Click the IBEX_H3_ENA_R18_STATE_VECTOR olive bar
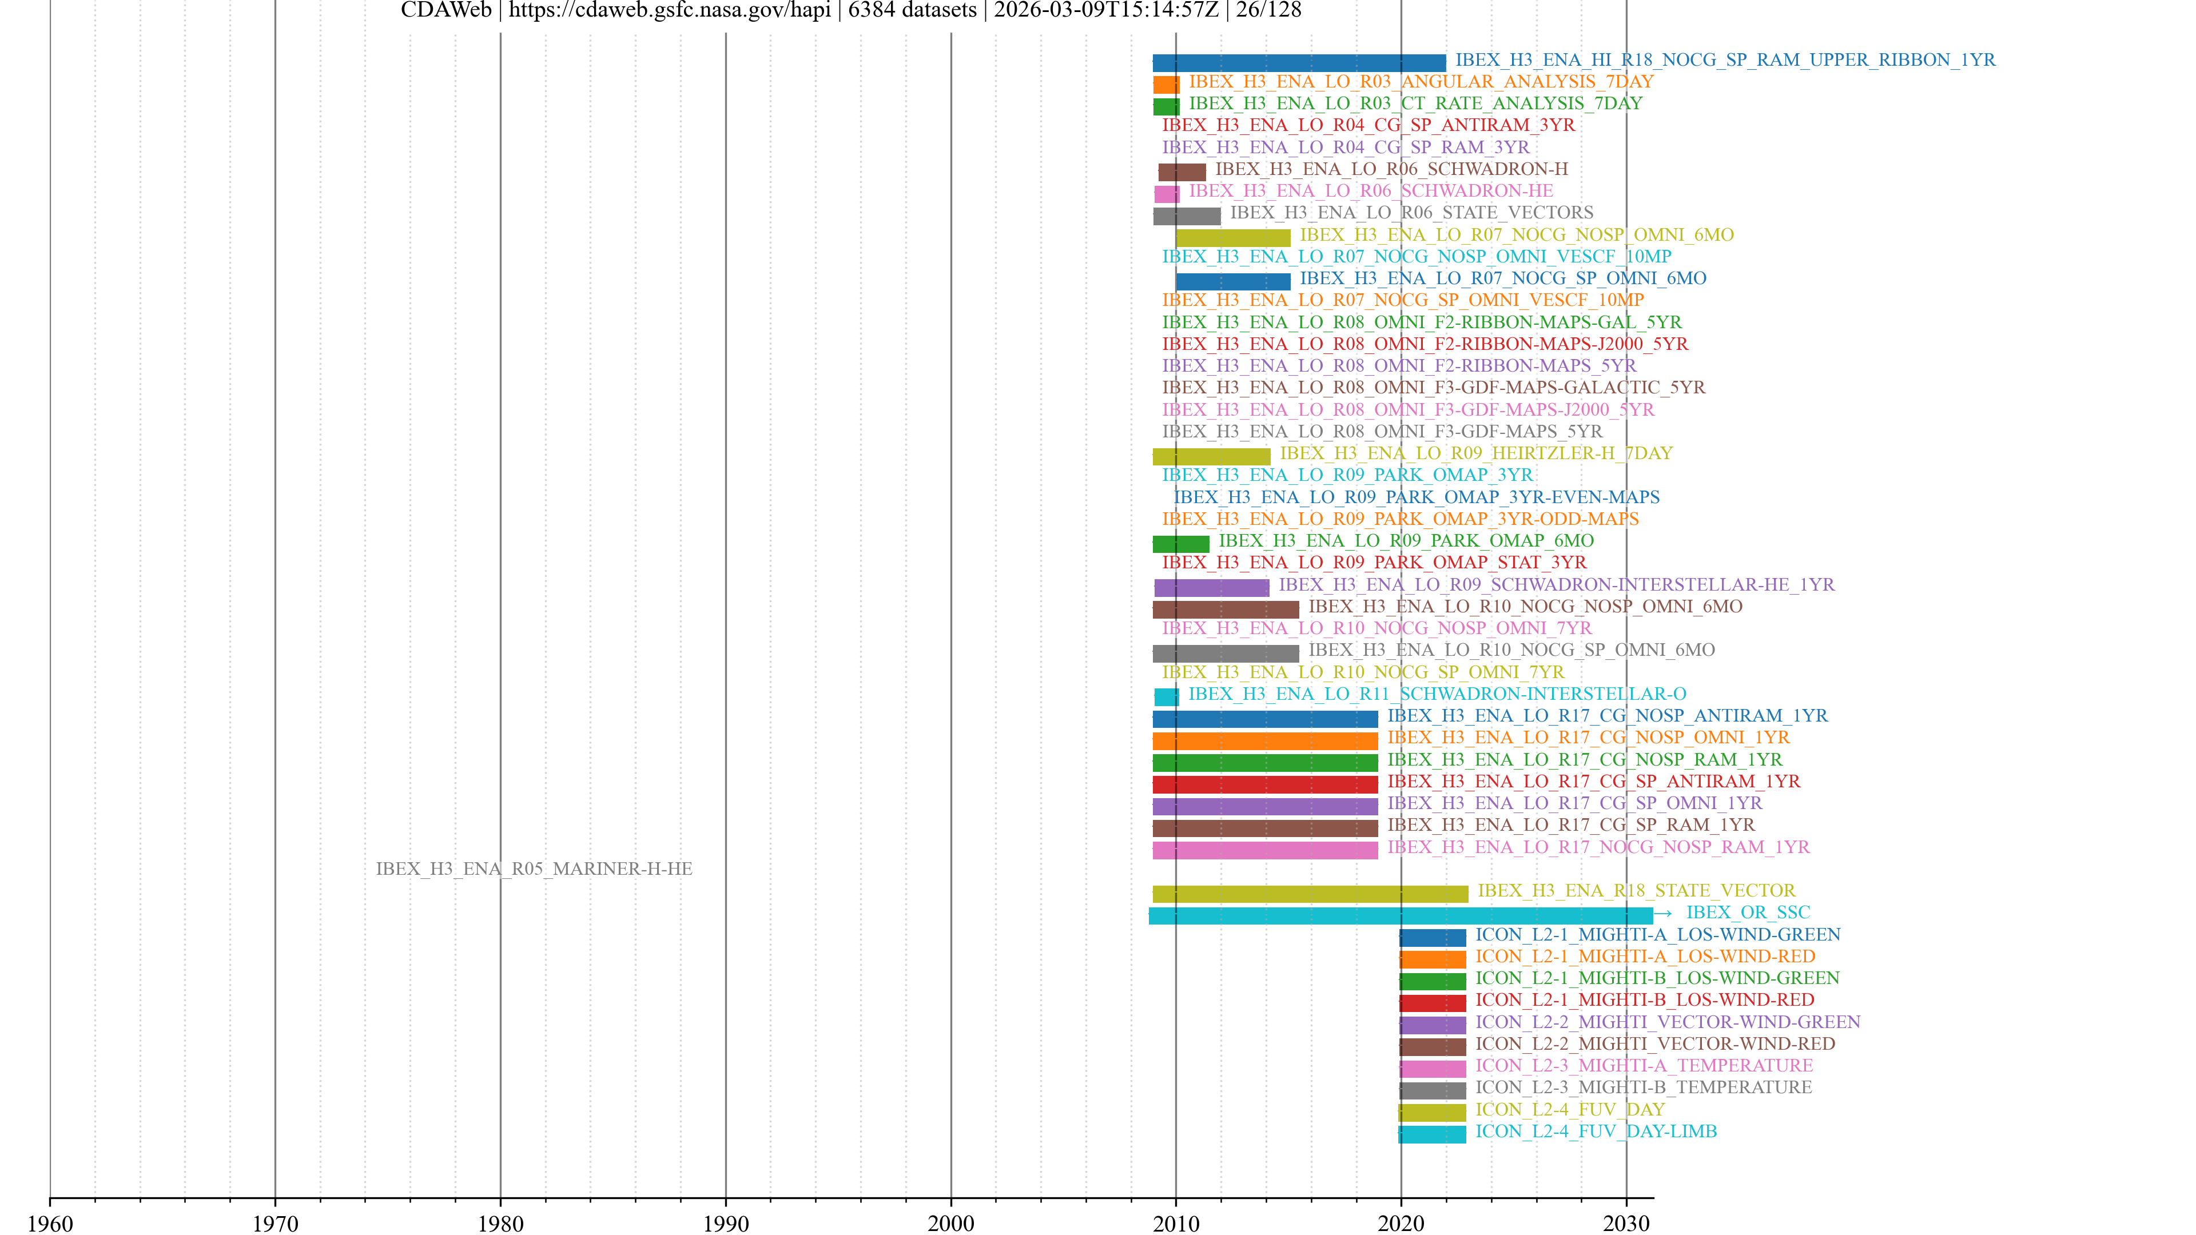 [x=1310, y=893]
